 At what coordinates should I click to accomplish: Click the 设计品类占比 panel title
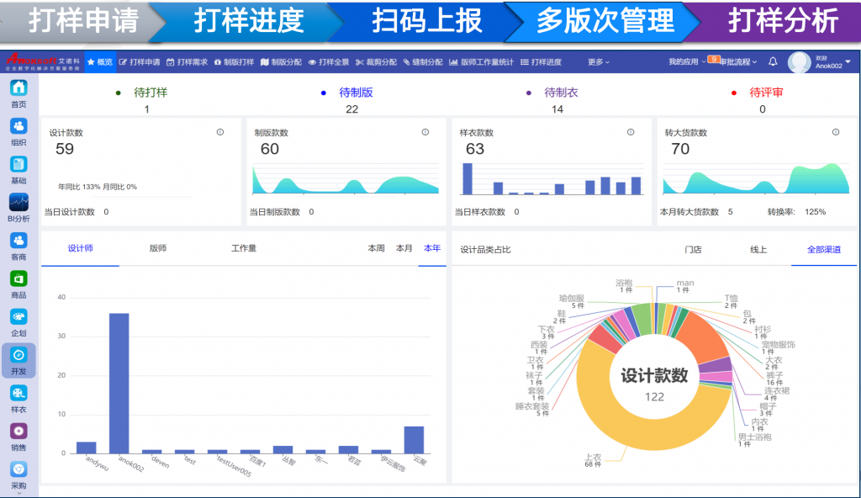pos(485,250)
